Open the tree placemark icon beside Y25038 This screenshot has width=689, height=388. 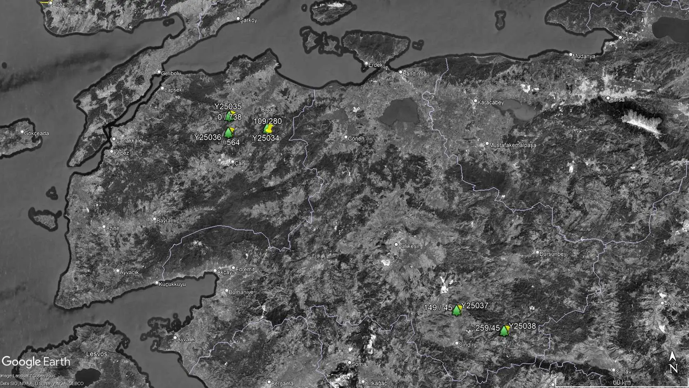point(504,331)
